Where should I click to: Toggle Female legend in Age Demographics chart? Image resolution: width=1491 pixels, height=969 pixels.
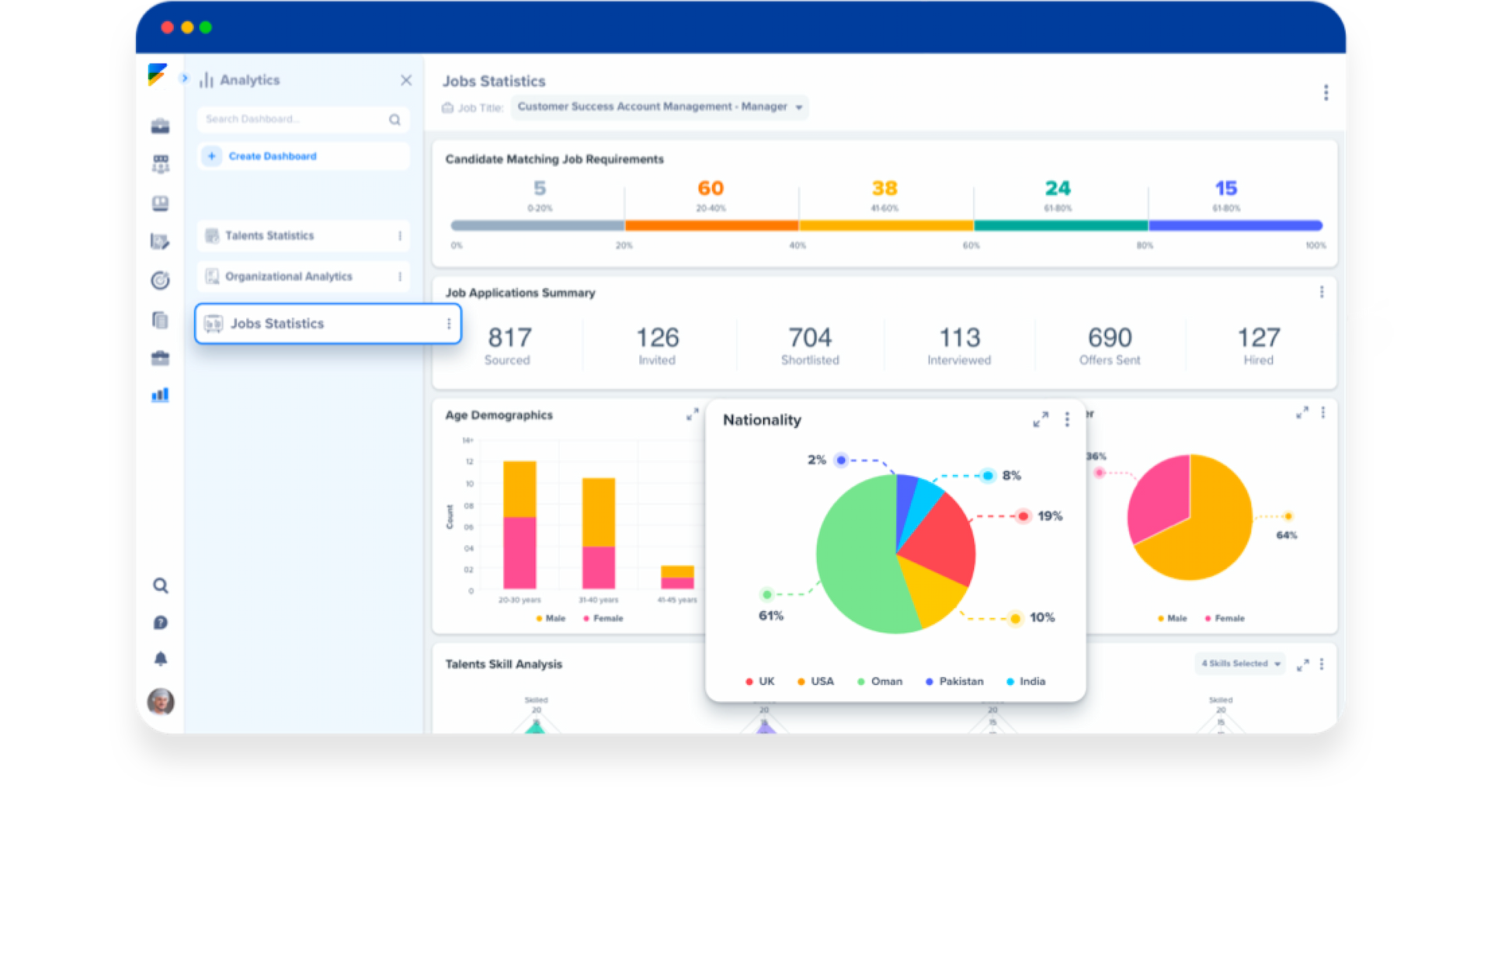point(603,619)
